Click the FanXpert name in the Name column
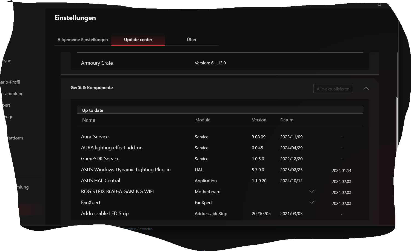The height and width of the screenshot is (251, 411). tap(91, 202)
